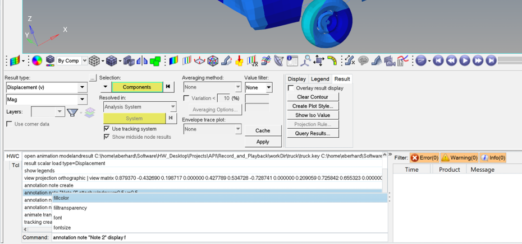Choose fontsize from autocomplete list
Screen dimensions: 522x244
219,228
